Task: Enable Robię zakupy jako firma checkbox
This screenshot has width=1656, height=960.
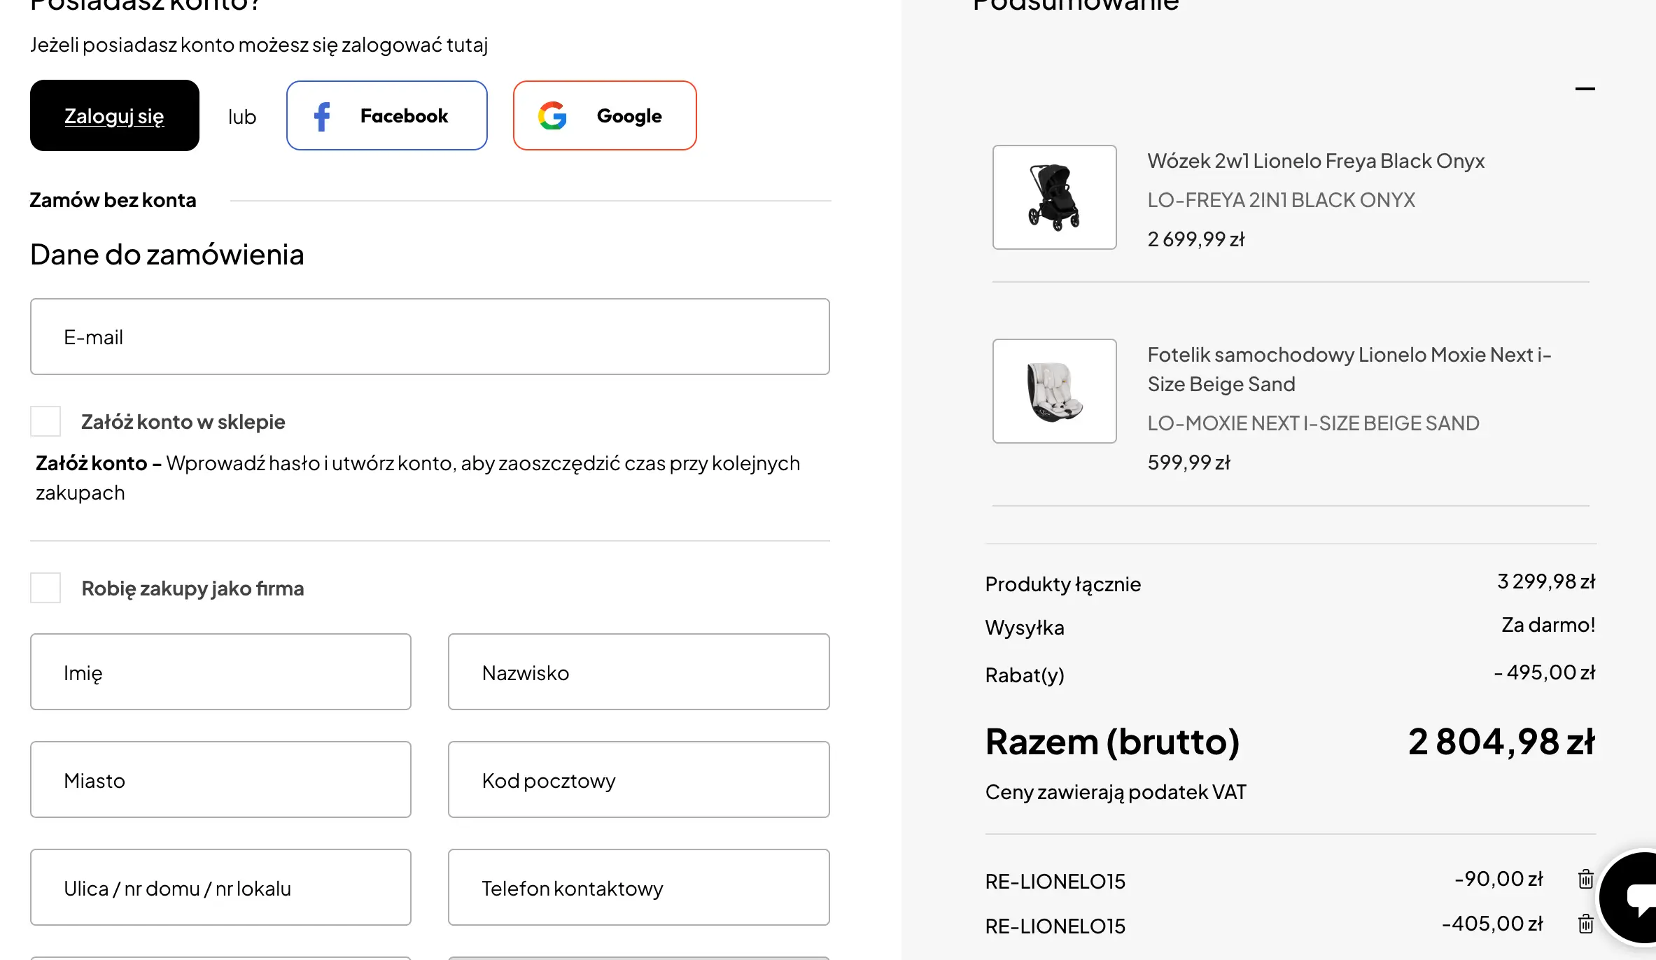Action: (45, 588)
